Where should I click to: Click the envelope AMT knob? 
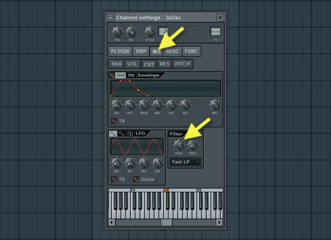tap(215, 105)
